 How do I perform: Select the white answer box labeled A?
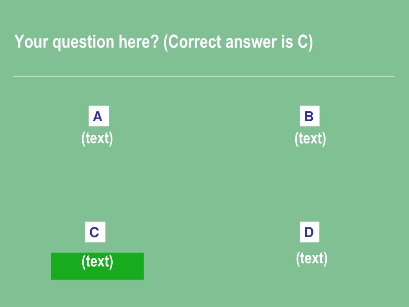click(x=99, y=116)
